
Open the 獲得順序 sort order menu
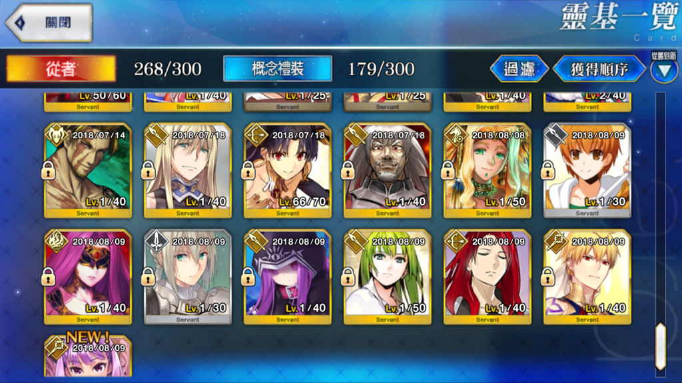[x=599, y=69]
